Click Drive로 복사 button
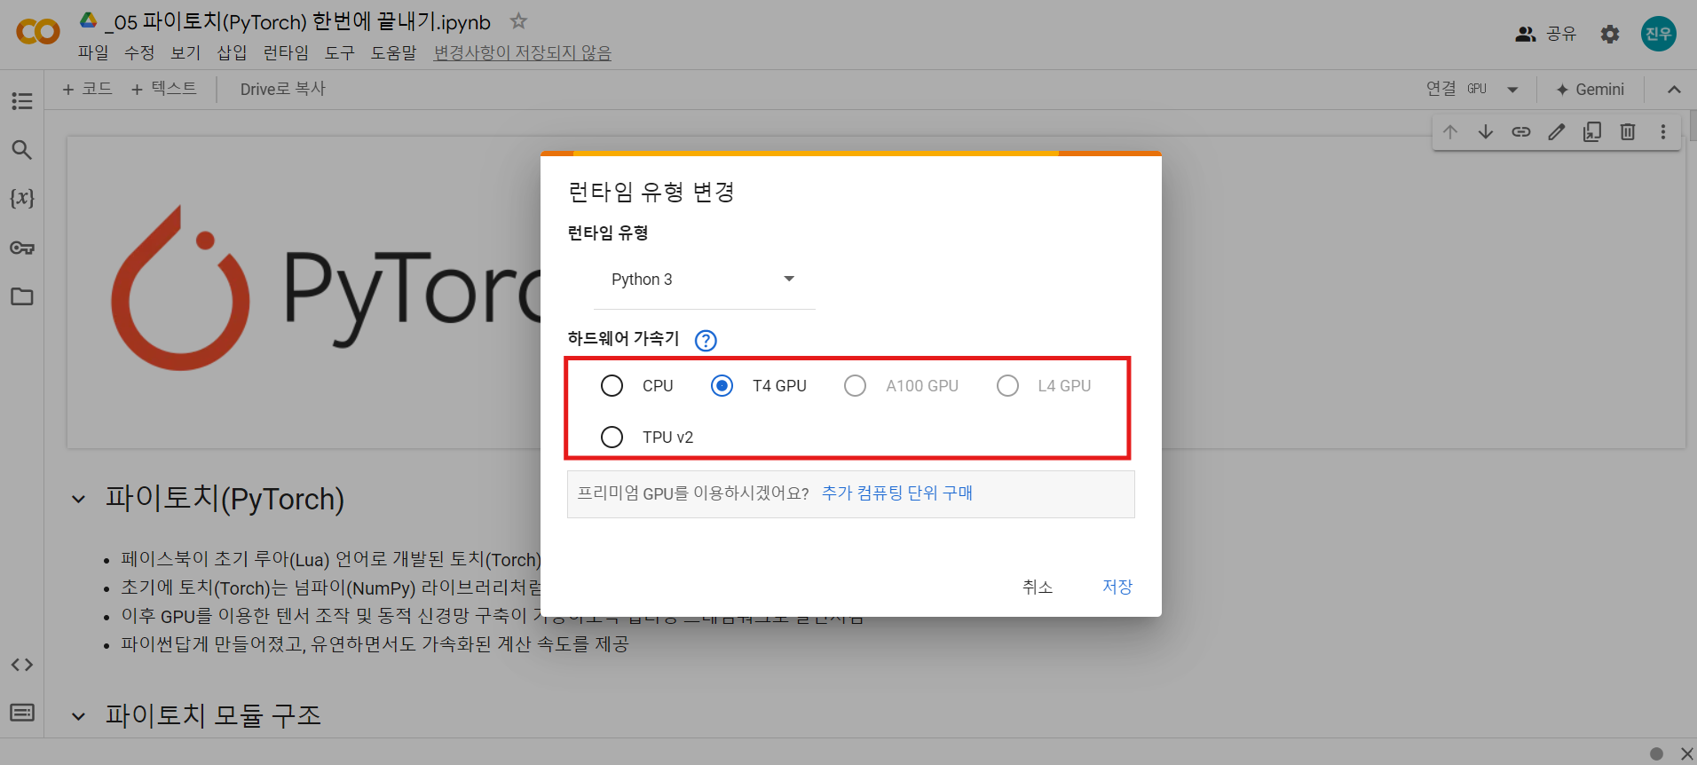This screenshot has width=1697, height=765. 283,89
